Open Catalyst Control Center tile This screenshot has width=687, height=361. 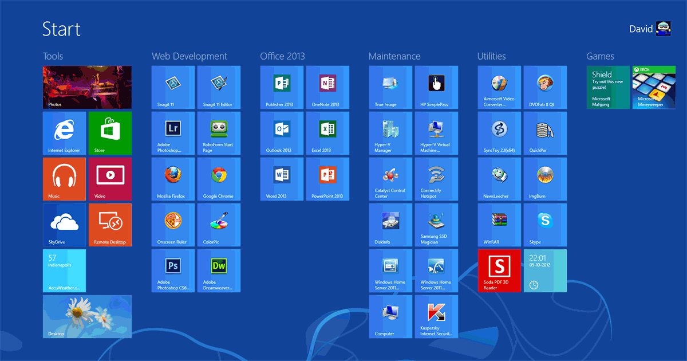[x=390, y=179]
